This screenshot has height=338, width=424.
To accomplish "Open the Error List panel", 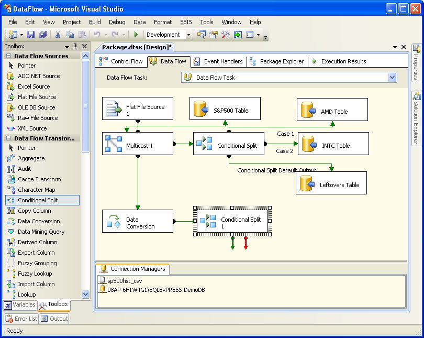I will 21,319.
